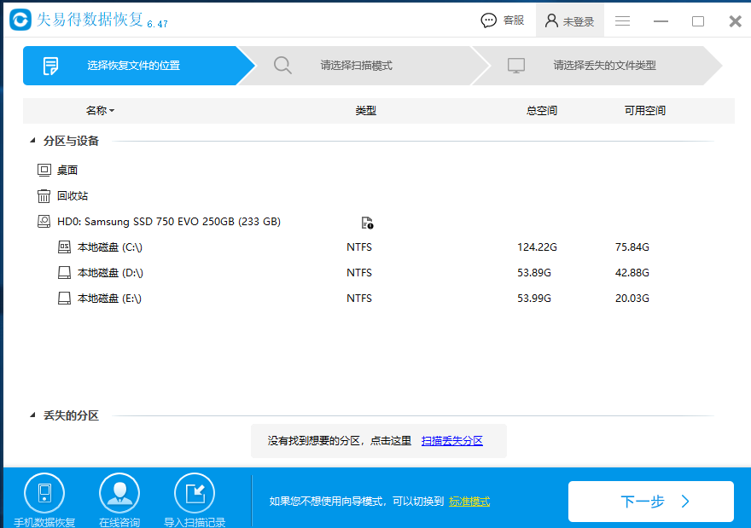Image resolution: width=751 pixels, height=528 pixels.
Task: Select 本地磁盘 (C:\) partition
Action: pyautogui.click(x=109, y=247)
